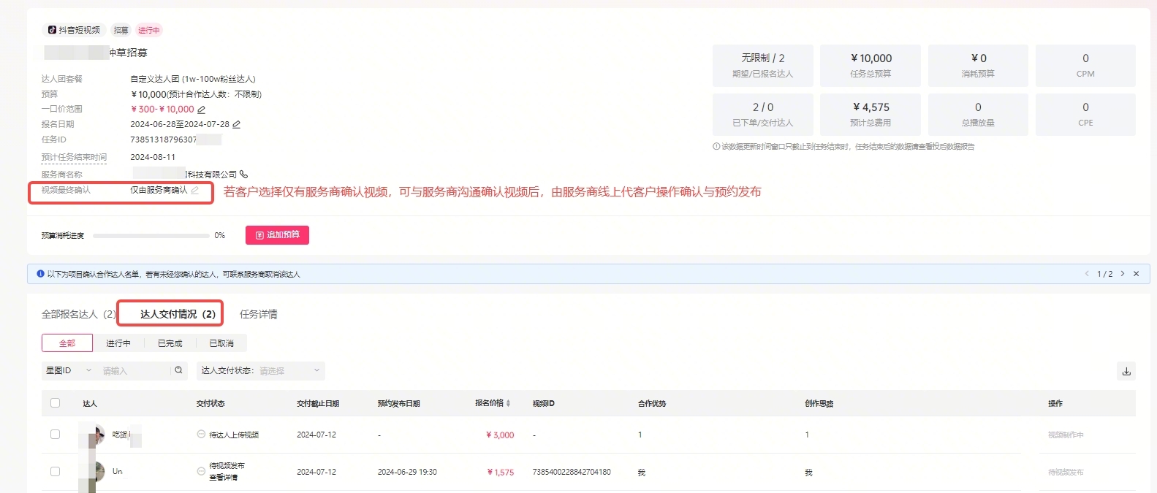Switch to the 全部报名达人 tab
1157x493 pixels.
(77, 314)
